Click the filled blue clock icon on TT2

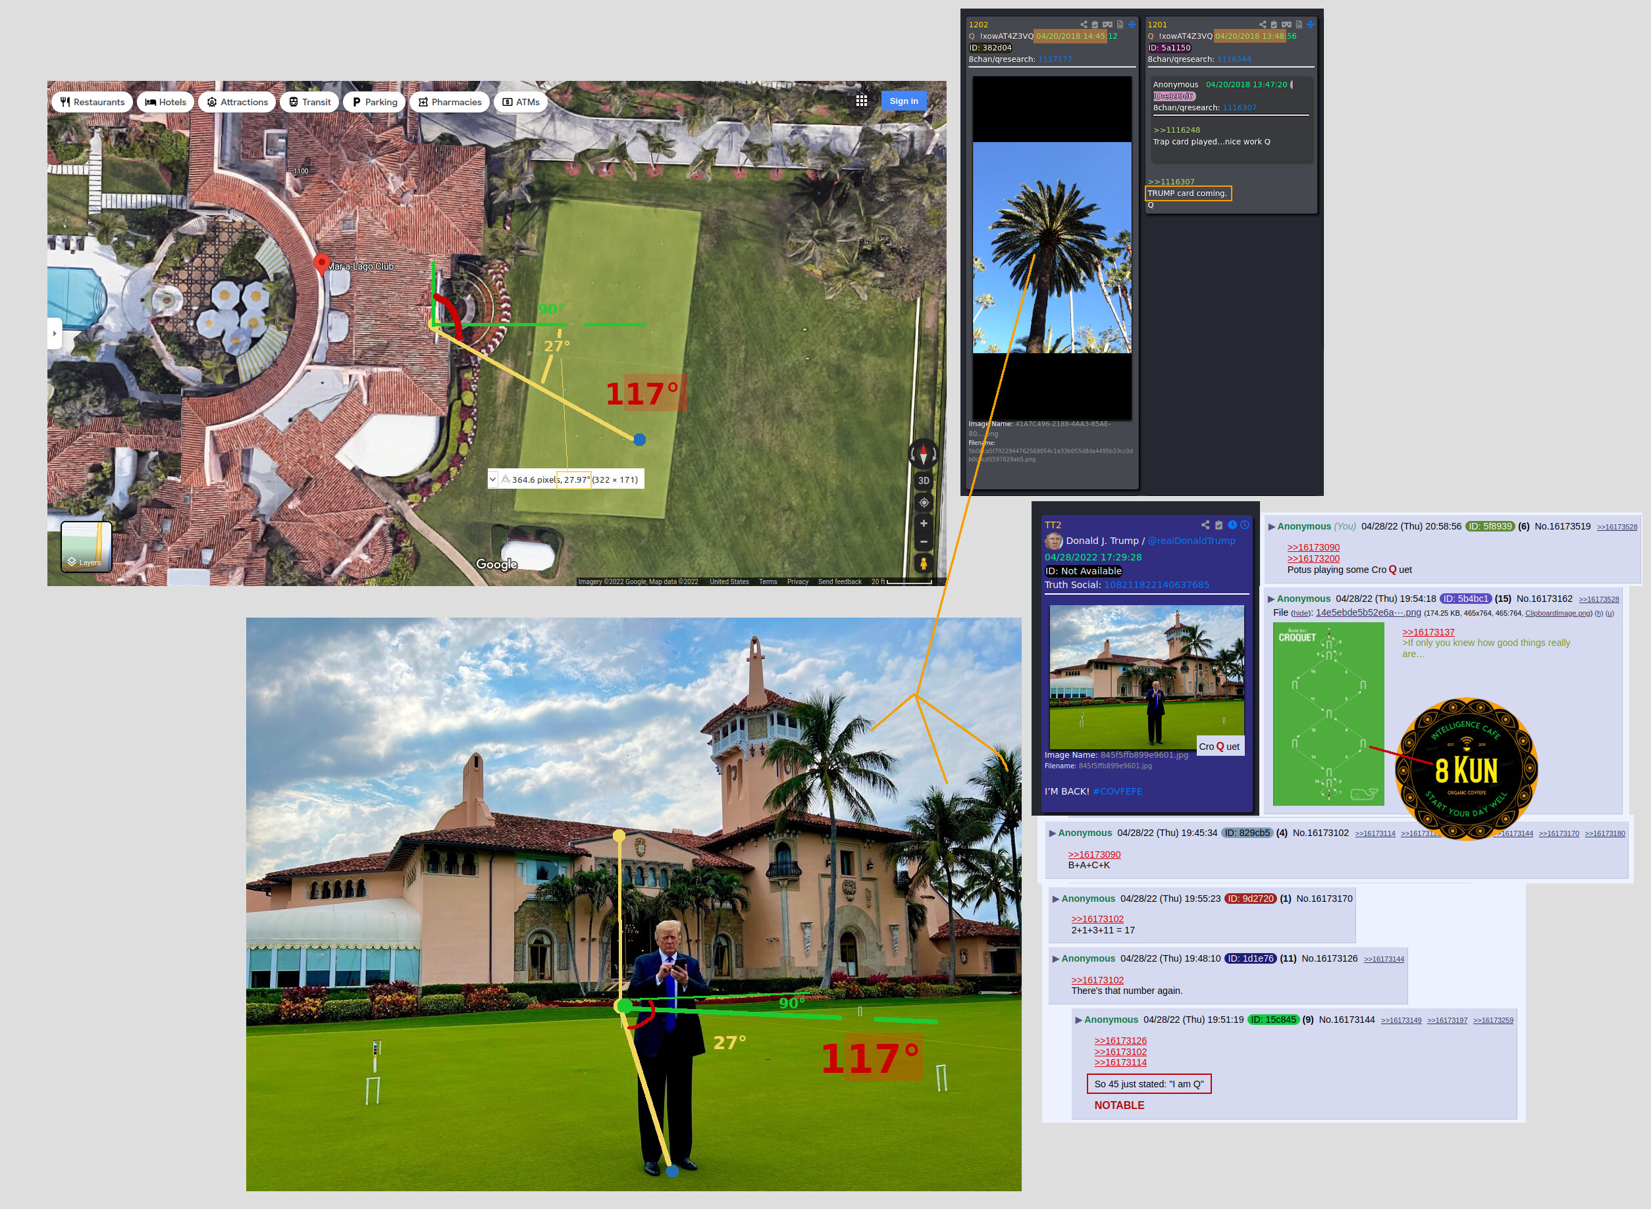tap(1232, 525)
